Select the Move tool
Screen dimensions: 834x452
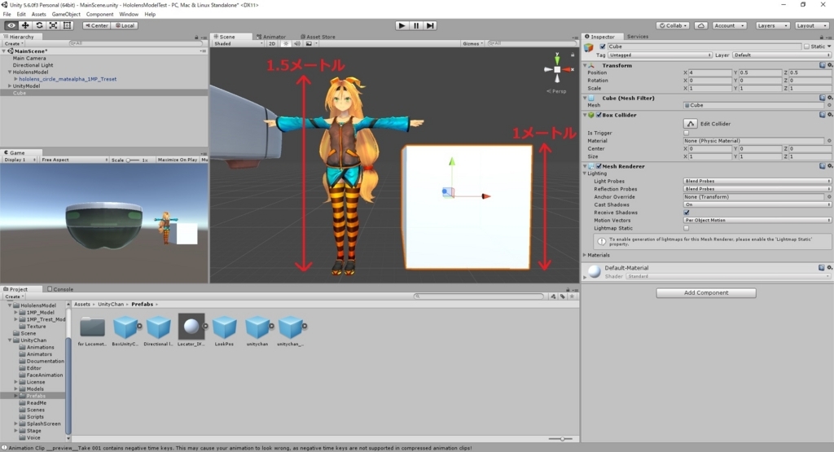(25, 25)
